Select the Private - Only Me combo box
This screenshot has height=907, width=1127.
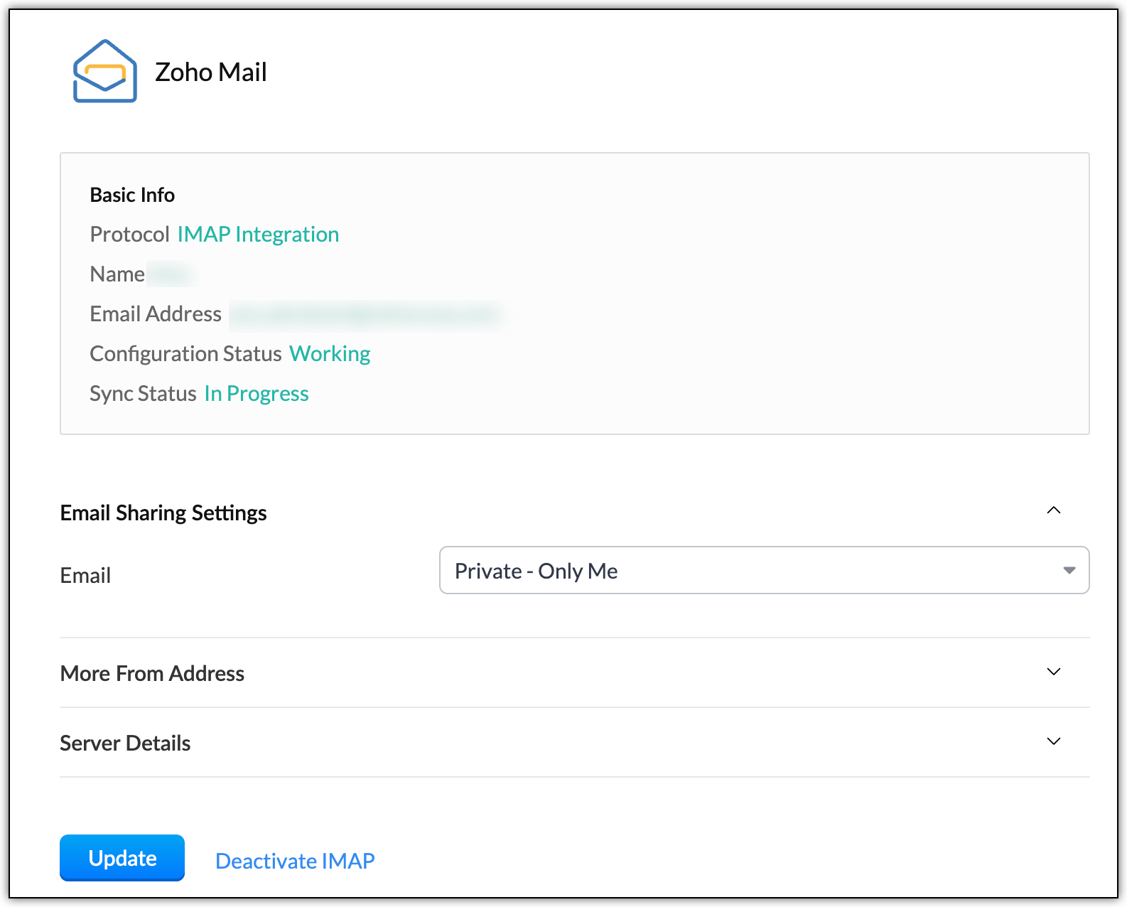point(764,570)
